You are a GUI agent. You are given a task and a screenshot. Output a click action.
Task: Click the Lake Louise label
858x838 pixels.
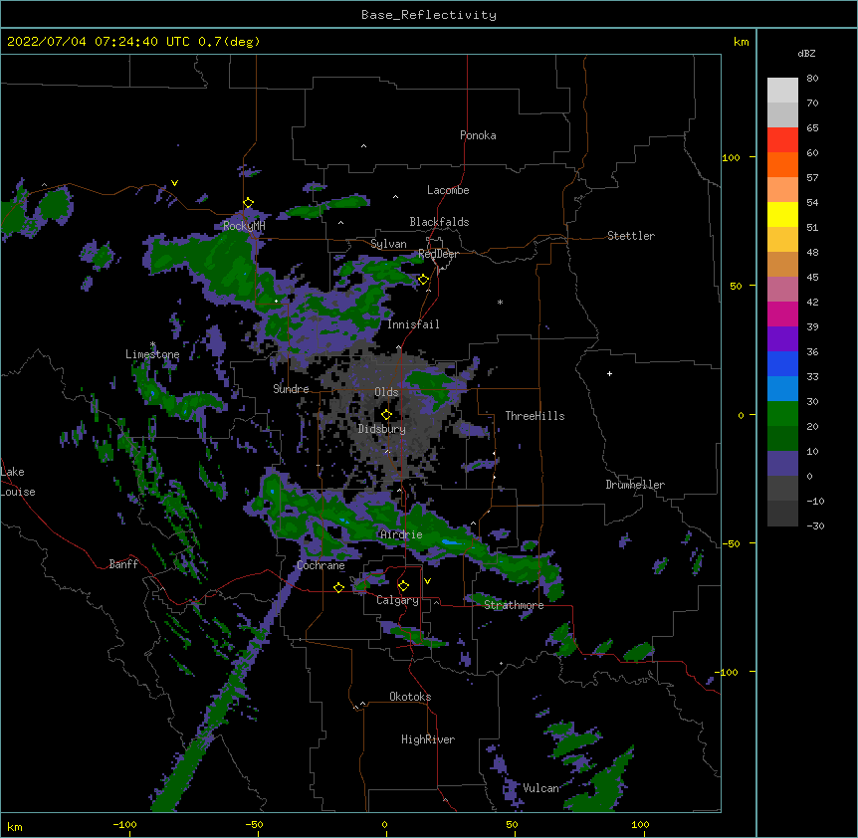[18, 482]
